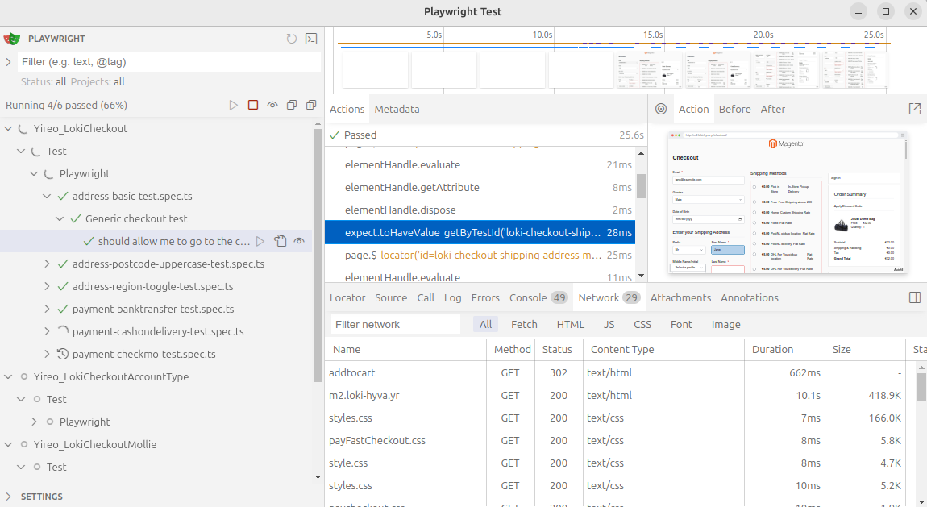927x507 pixels.
Task: Sort network table by Status column
Action: 559,349
